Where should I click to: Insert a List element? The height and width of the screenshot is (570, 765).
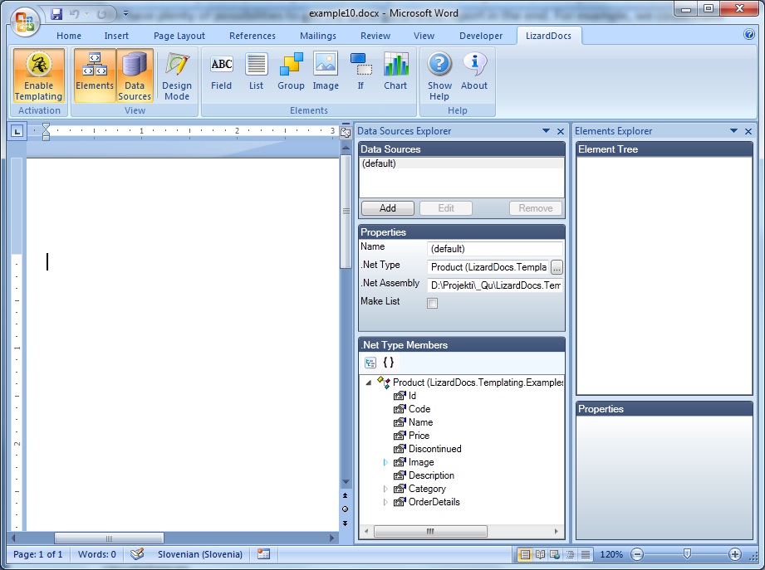[256, 72]
